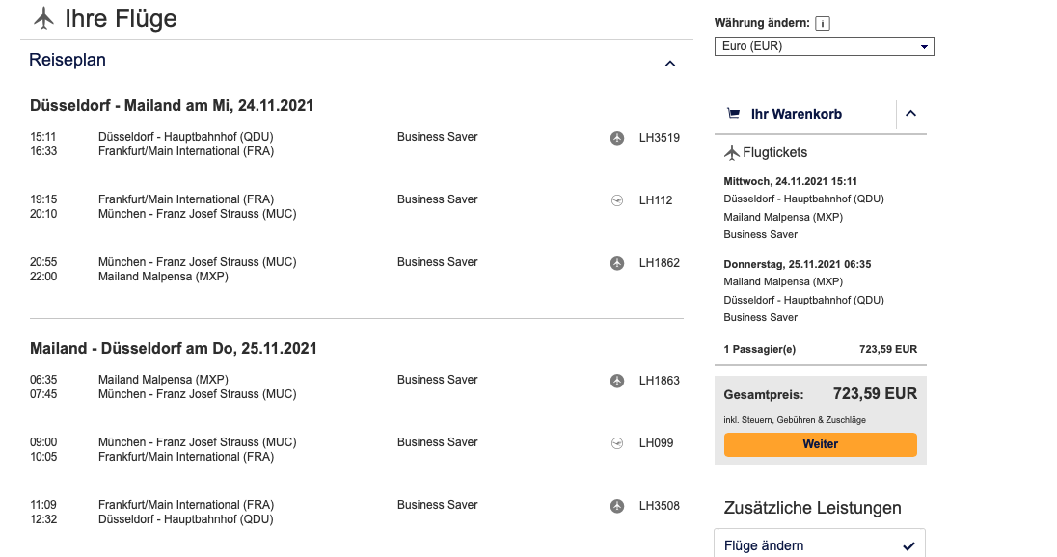Click the airline icon beside flight LH3508
The image size is (1057, 557).
coord(617,506)
